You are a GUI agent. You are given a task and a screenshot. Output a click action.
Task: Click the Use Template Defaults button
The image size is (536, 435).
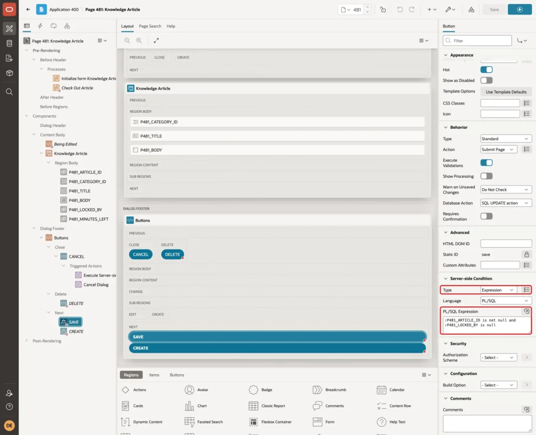pos(506,92)
